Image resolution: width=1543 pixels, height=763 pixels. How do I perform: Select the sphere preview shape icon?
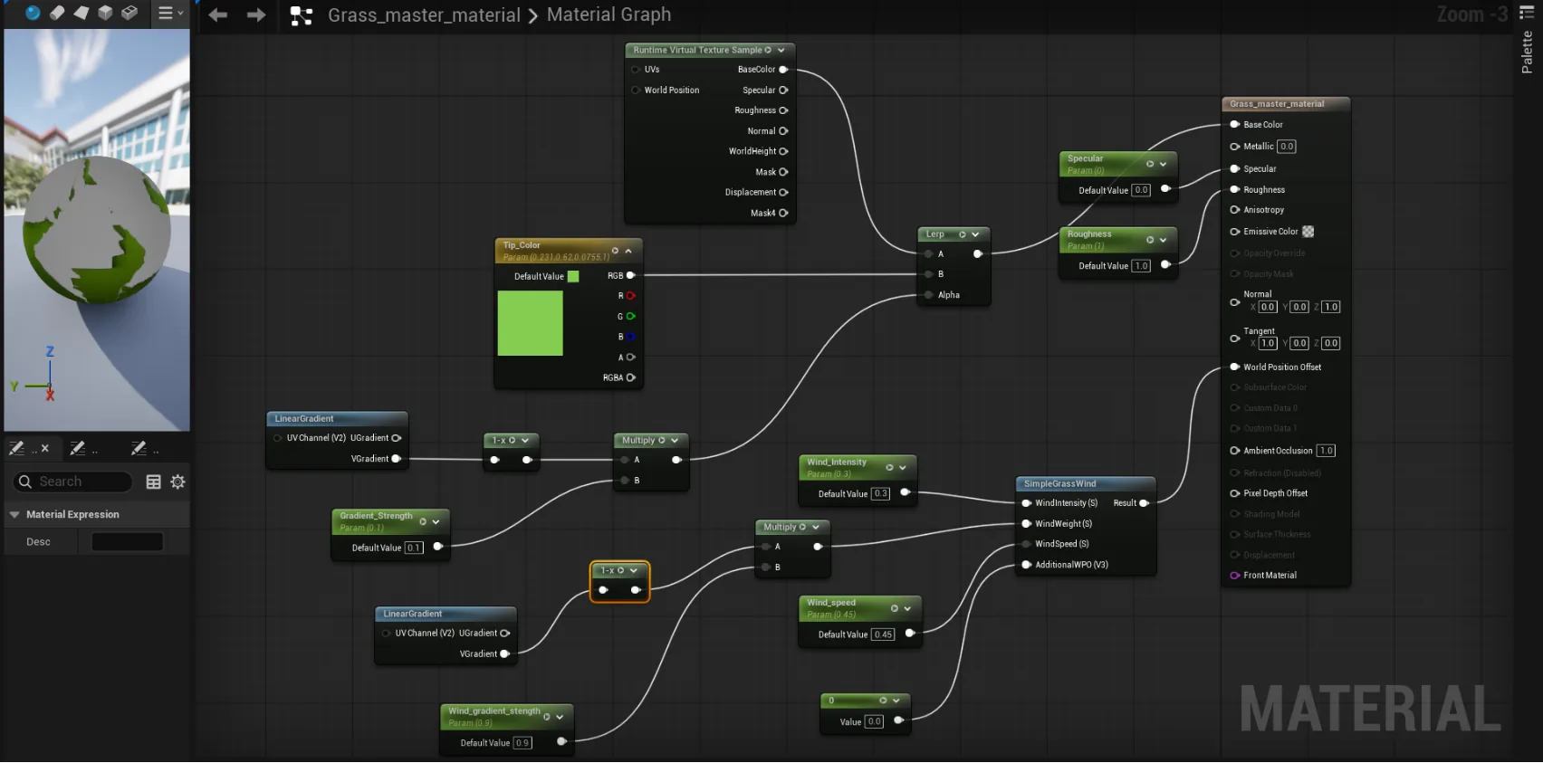34,13
